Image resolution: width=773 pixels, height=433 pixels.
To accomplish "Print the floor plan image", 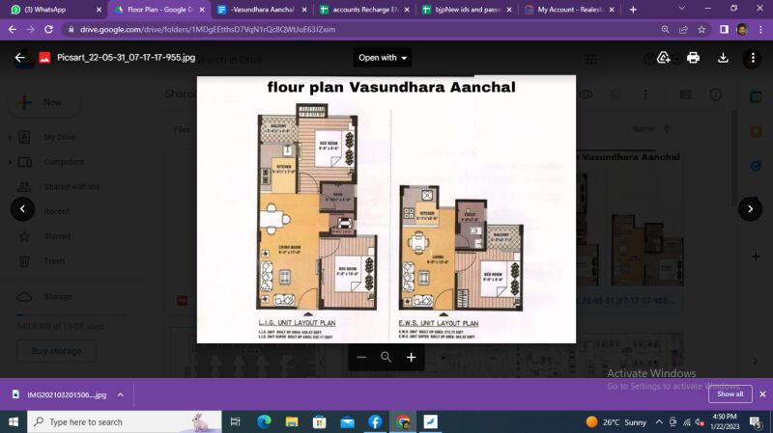I will [x=693, y=58].
